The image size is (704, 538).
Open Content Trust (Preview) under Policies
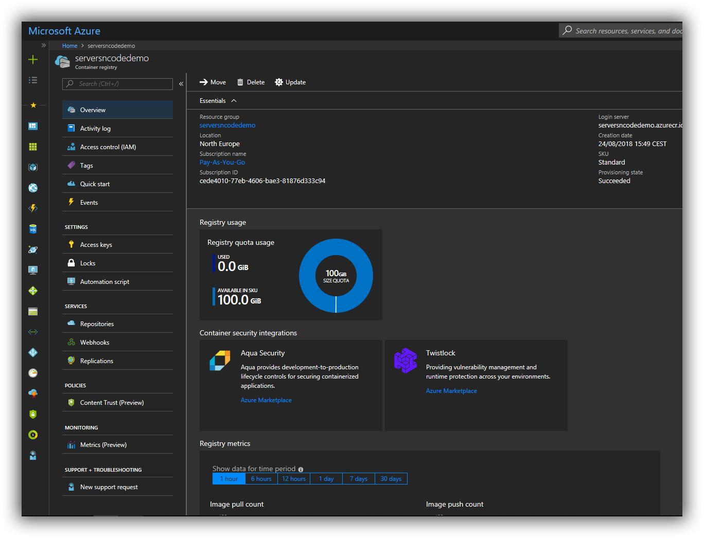(117, 402)
